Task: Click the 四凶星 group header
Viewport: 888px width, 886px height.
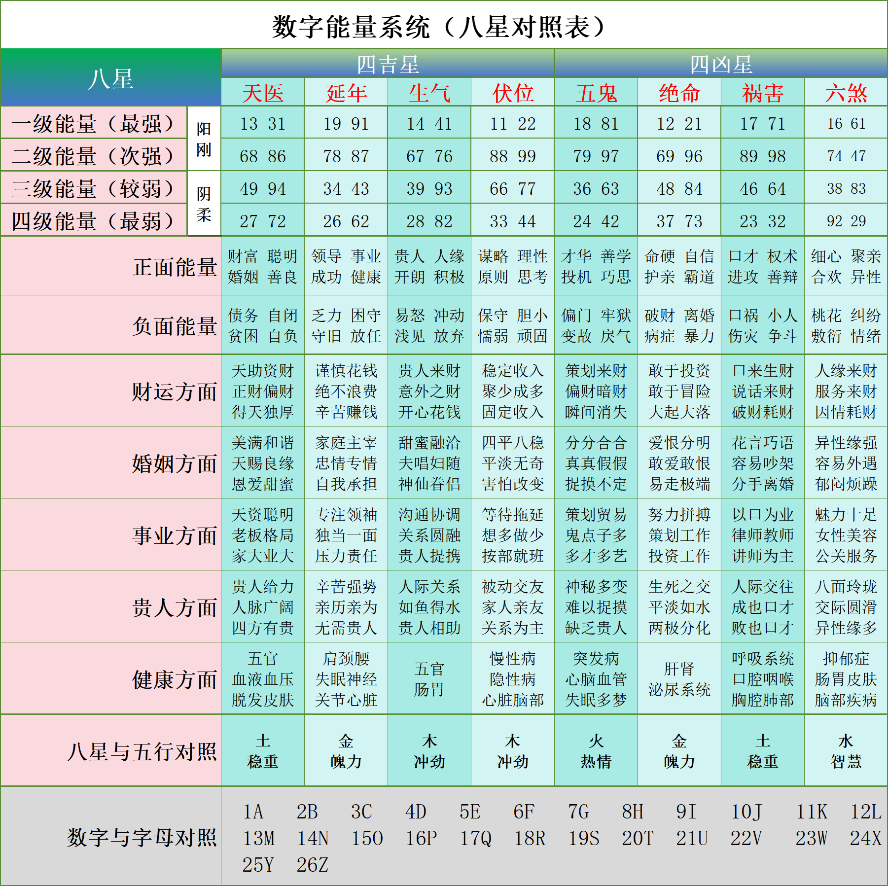Action: click(x=721, y=64)
